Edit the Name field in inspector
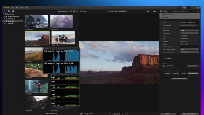 coord(189,22)
